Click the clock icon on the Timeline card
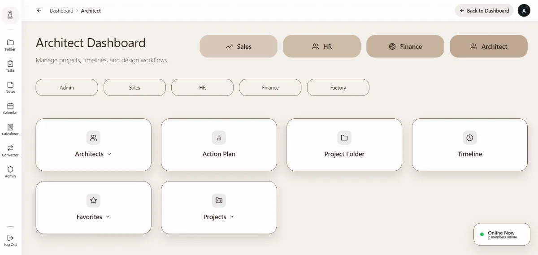 (x=470, y=138)
